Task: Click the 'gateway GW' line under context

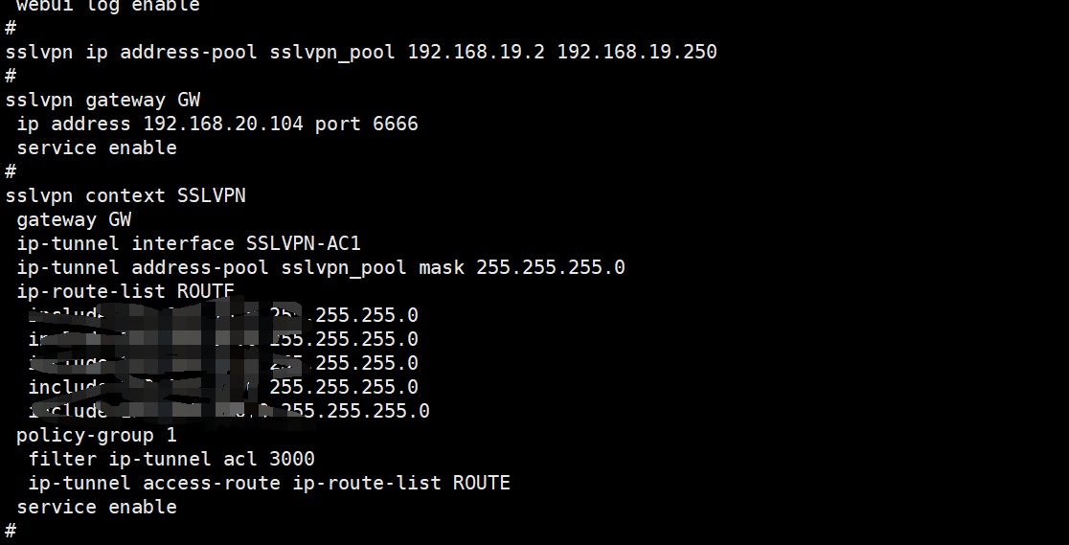Action: tap(74, 219)
